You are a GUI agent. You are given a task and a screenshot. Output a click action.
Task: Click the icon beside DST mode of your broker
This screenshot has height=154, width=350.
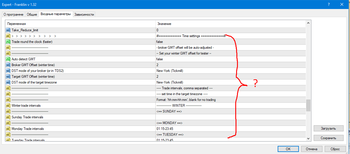(x=8, y=71)
